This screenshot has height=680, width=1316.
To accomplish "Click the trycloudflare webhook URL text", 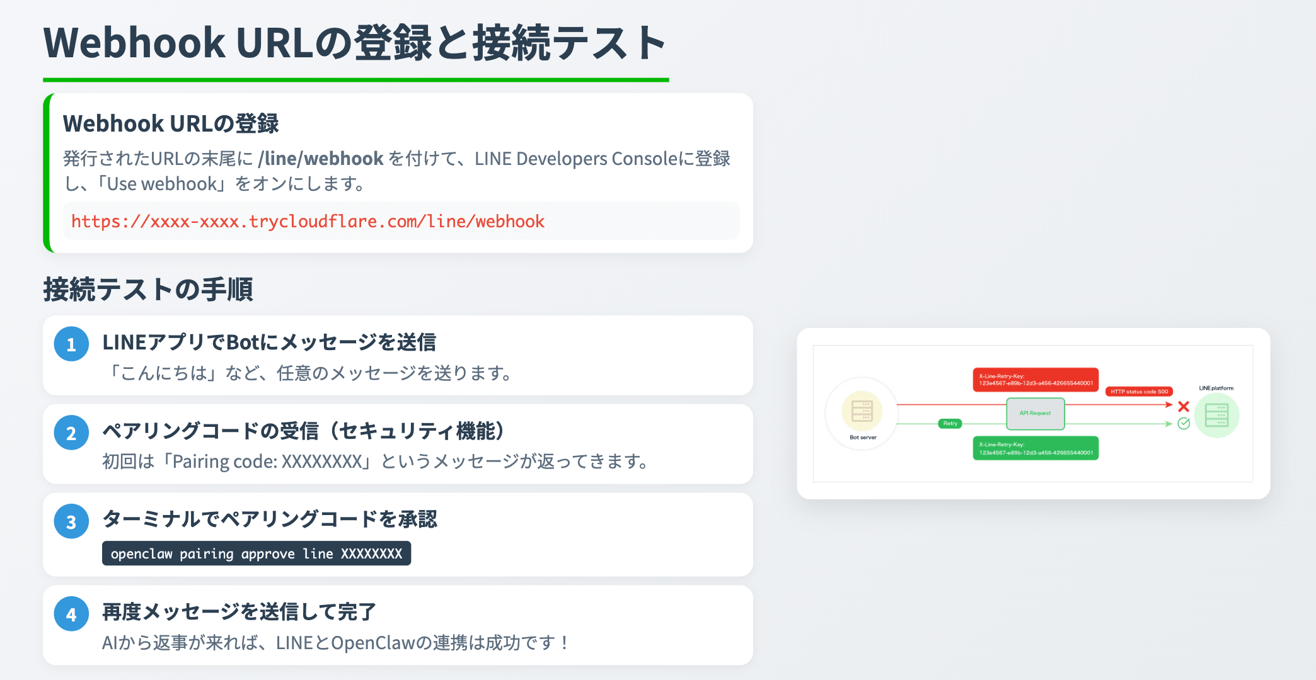I will point(308,222).
